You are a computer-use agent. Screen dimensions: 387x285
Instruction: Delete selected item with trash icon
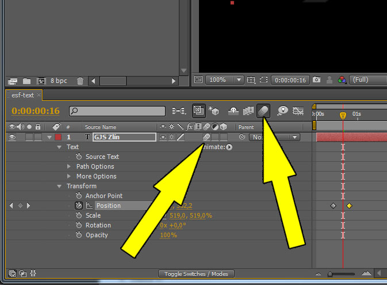80,81
